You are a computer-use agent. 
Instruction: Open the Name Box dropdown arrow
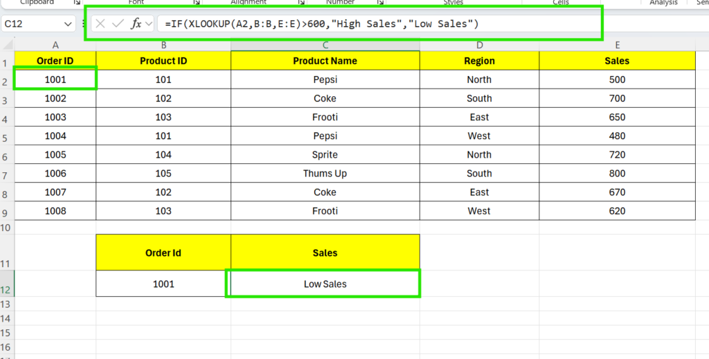68,24
